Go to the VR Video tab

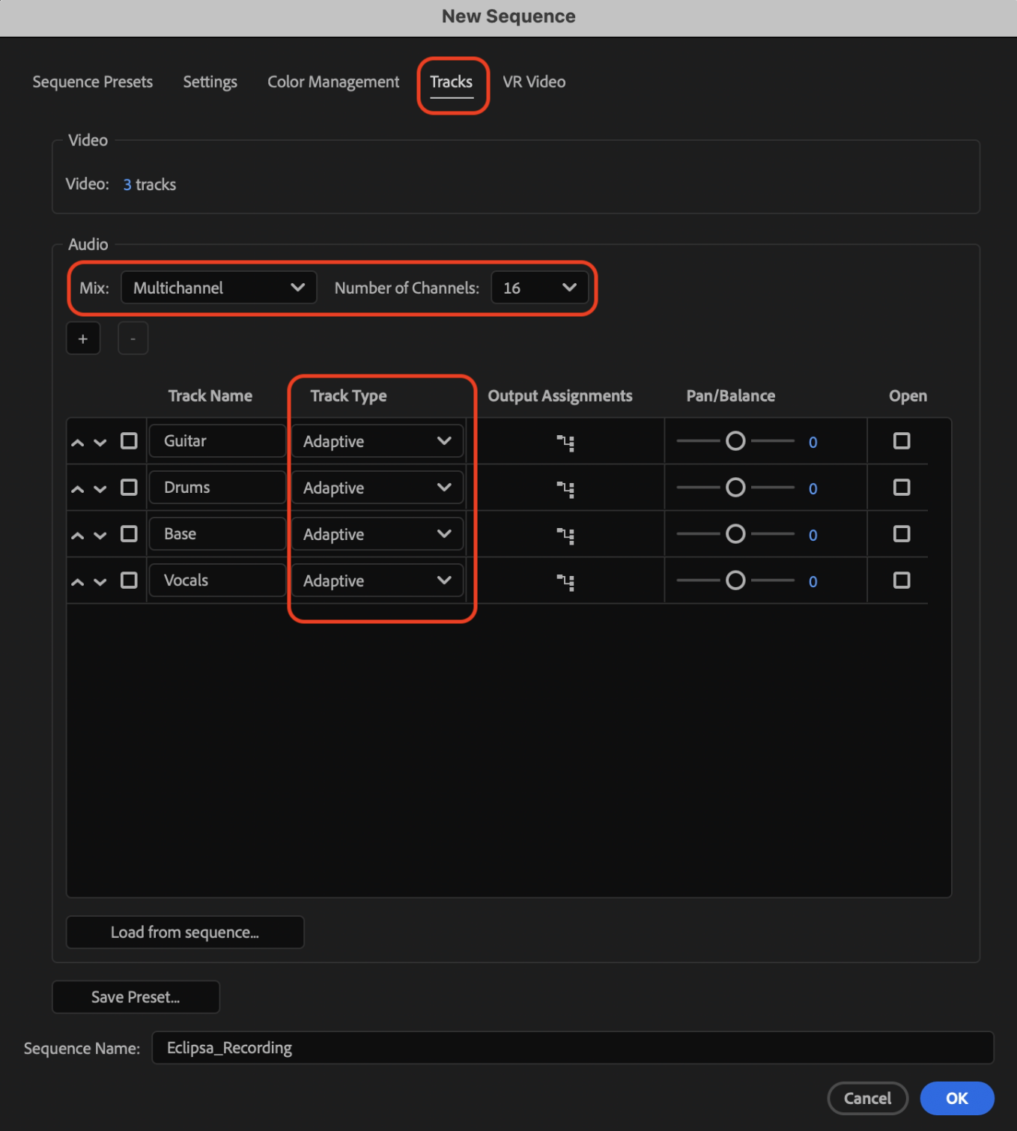click(534, 82)
